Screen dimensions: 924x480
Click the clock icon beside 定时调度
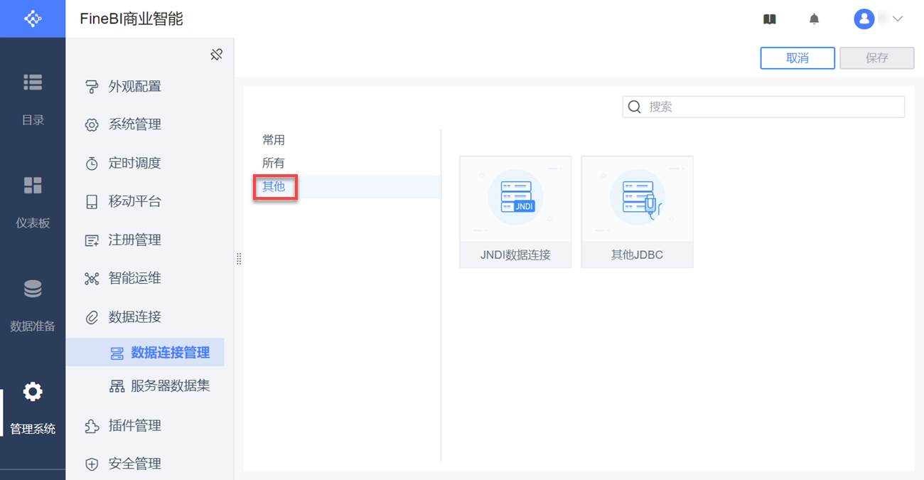click(92, 164)
